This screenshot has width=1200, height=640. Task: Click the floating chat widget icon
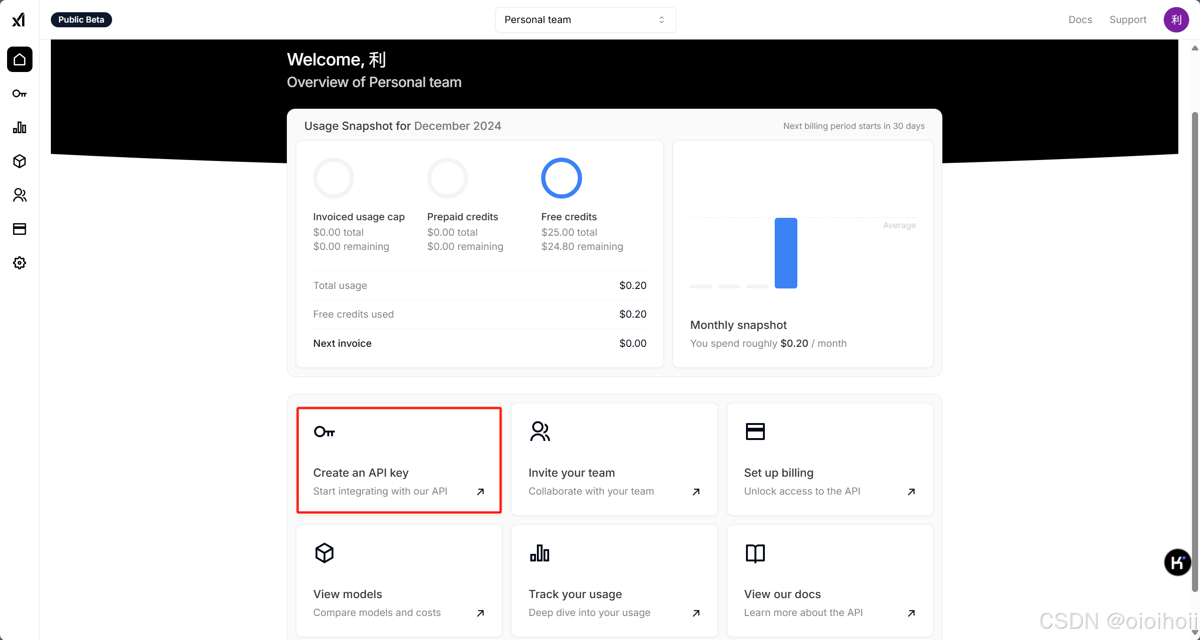[x=1177, y=562]
